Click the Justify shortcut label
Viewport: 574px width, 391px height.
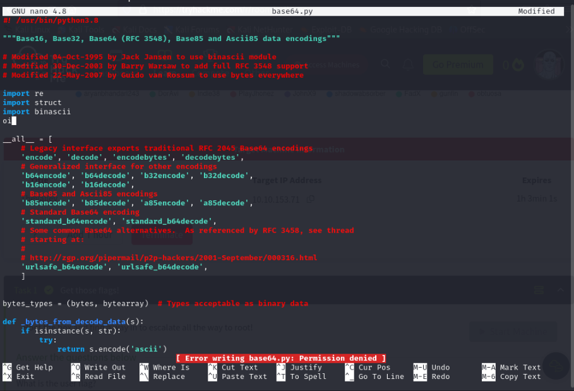tap(306, 367)
